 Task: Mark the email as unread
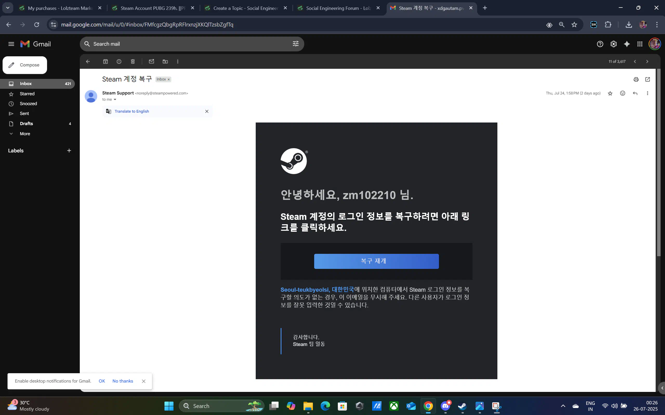coord(152,62)
